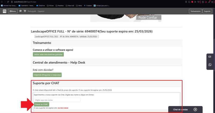Switch language to Português

pos(32,11)
